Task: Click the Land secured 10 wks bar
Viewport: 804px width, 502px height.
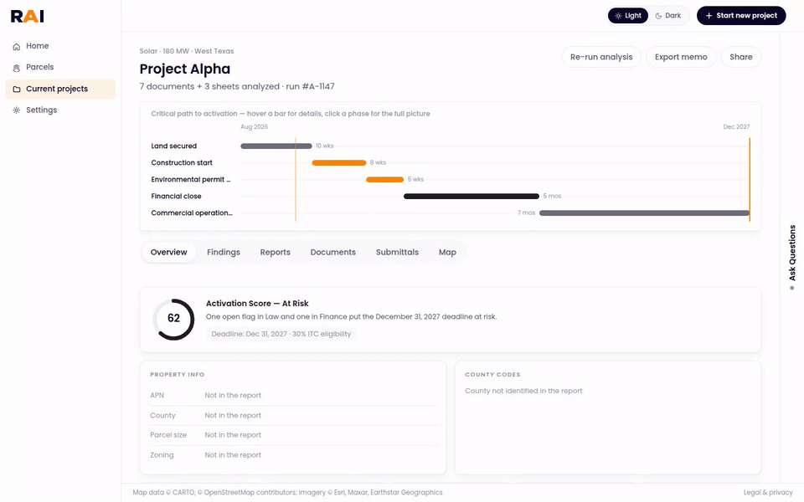Action: click(x=276, y=146)
